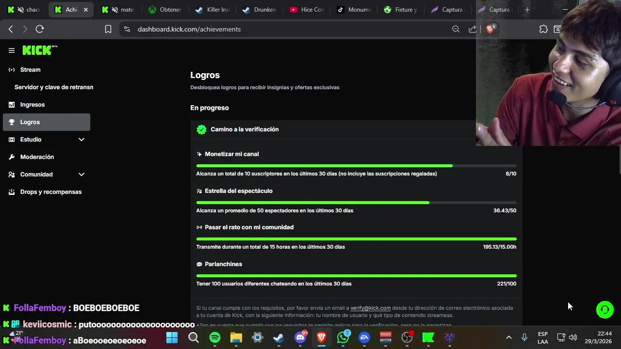621x349 pixels.
Task: Go back in the browser
Action: pos(11,29)
